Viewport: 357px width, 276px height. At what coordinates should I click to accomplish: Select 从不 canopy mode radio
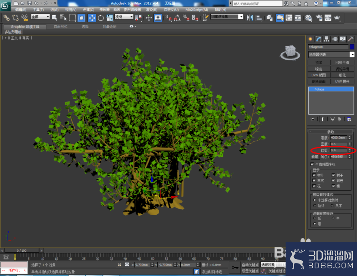pos(332,206)
